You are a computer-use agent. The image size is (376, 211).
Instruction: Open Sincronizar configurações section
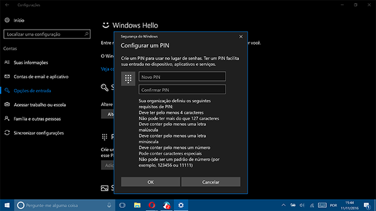[39, 133]
